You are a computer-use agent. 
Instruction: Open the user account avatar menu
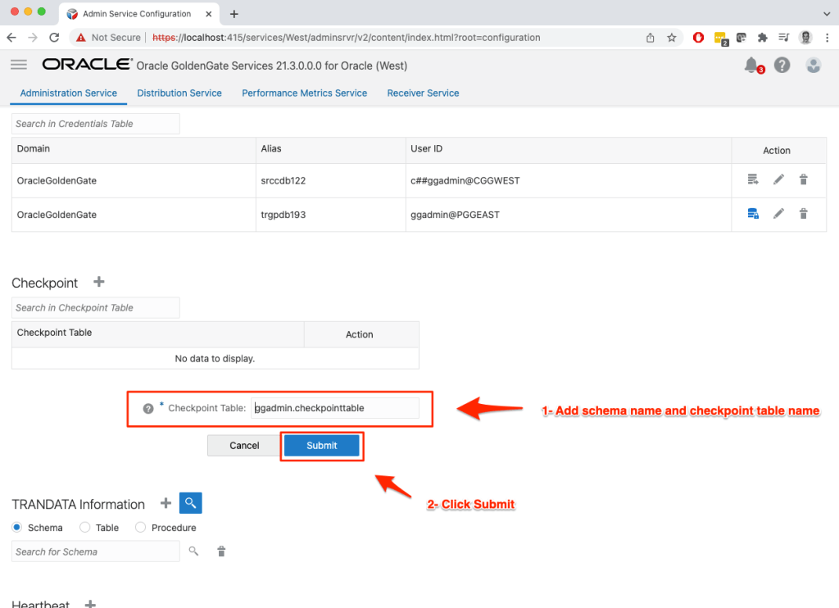tap(813, 66)
